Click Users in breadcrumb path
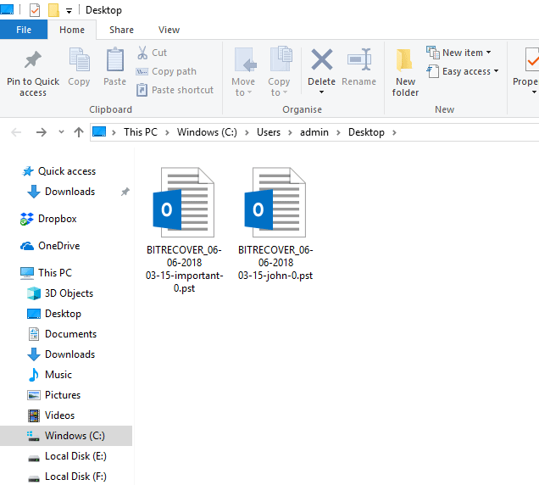Image resolution: width=539 pixels, height=485 pixels. click(269, 132)
